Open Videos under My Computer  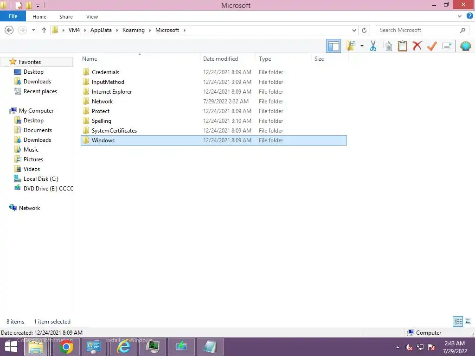pos(32,169)
